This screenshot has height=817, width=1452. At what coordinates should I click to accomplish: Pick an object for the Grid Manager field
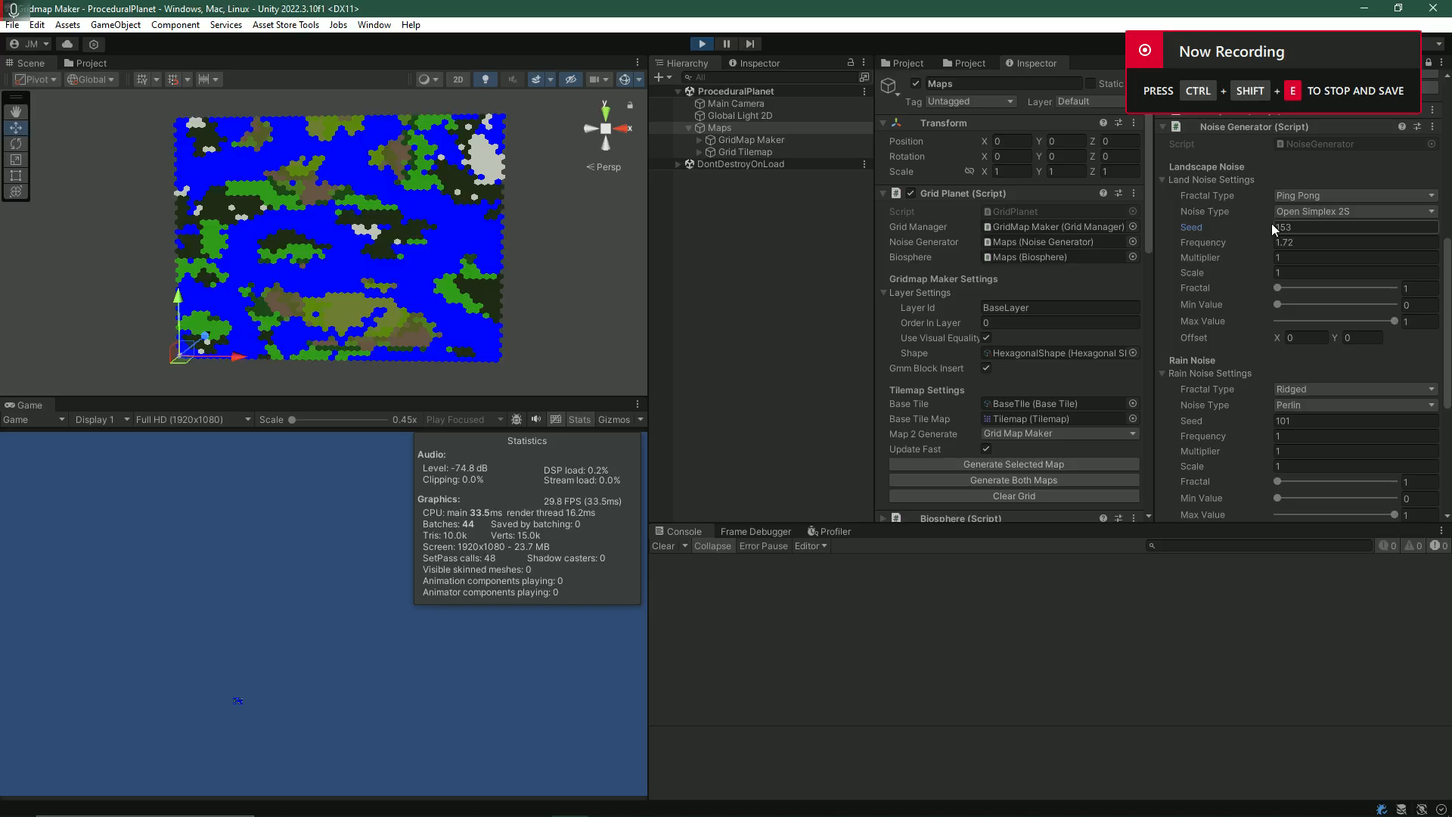click(x=1133, y=227)
